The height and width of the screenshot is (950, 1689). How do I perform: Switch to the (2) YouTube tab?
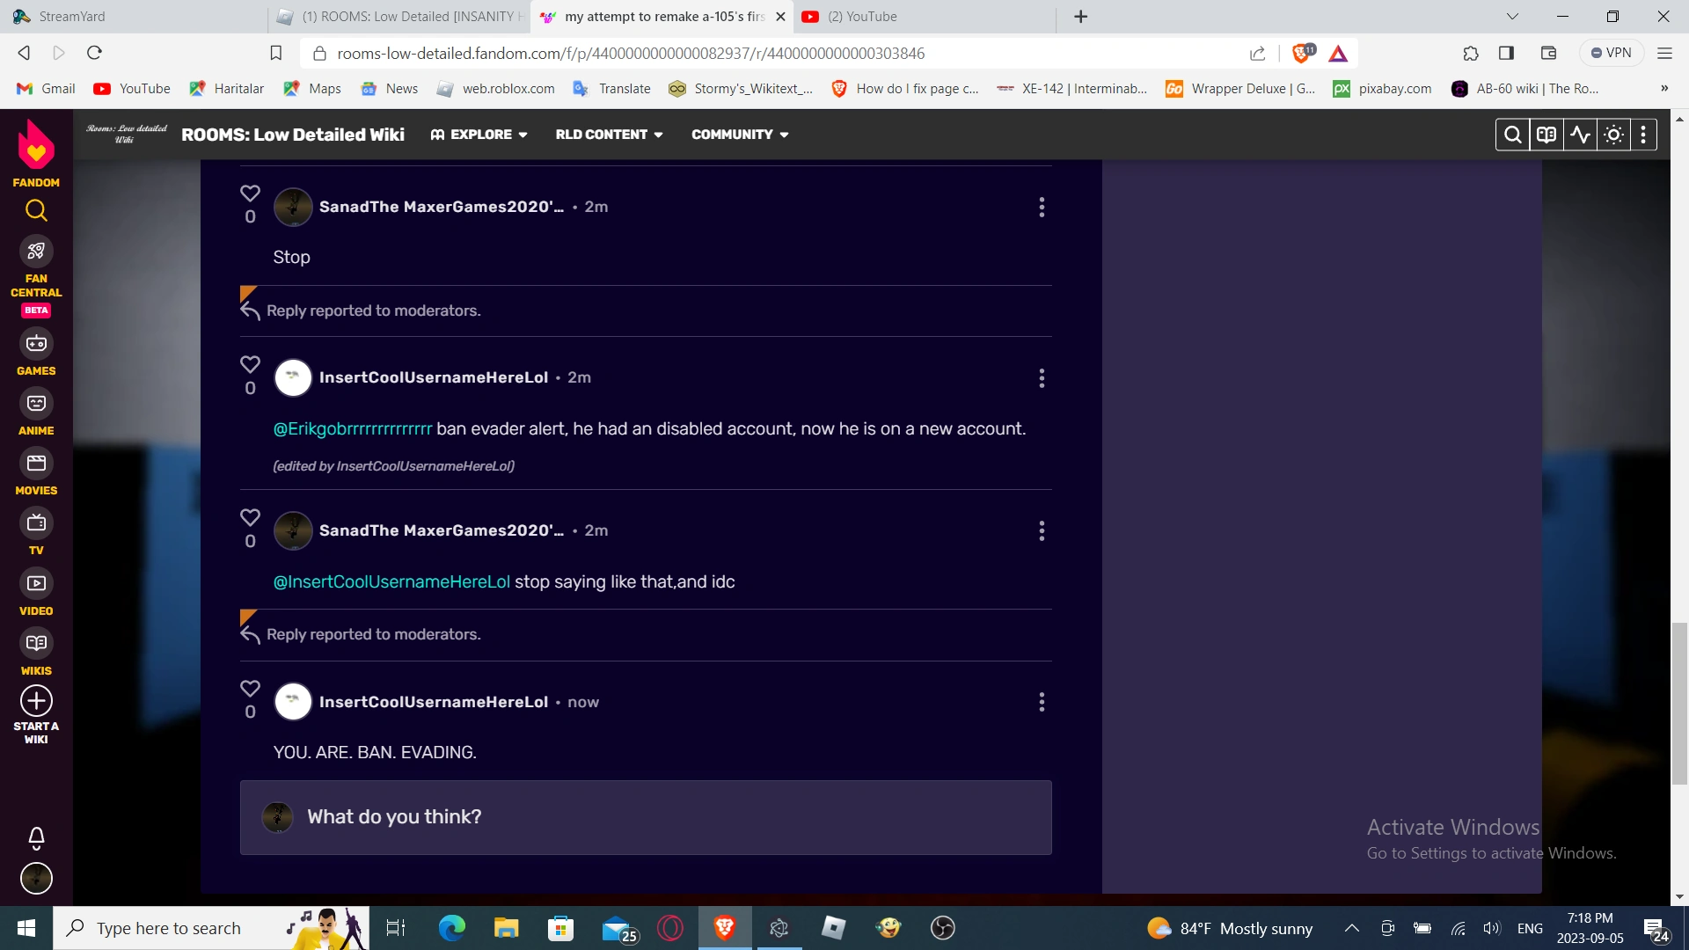click(x=862, y=17)
